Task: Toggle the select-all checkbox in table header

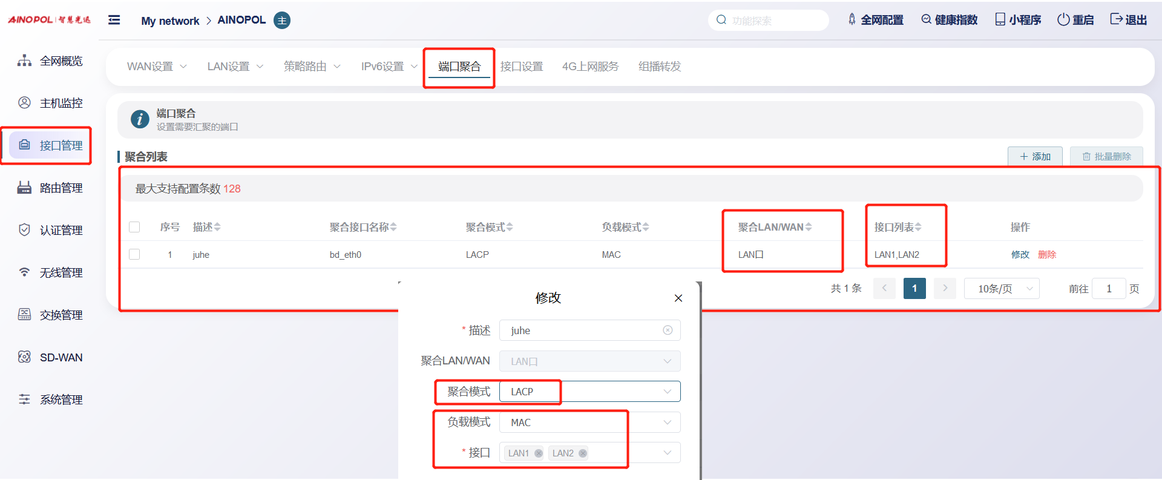Action: point(134,227)
